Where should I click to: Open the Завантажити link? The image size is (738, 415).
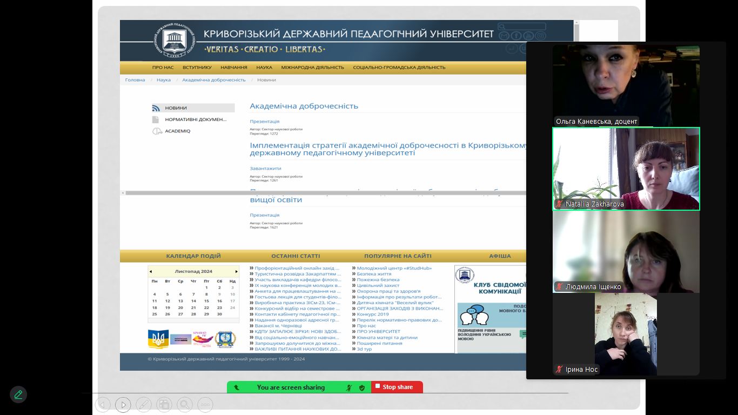(x=265, y=169)
